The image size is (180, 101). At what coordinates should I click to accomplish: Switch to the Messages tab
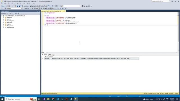[x=52, y=55]
